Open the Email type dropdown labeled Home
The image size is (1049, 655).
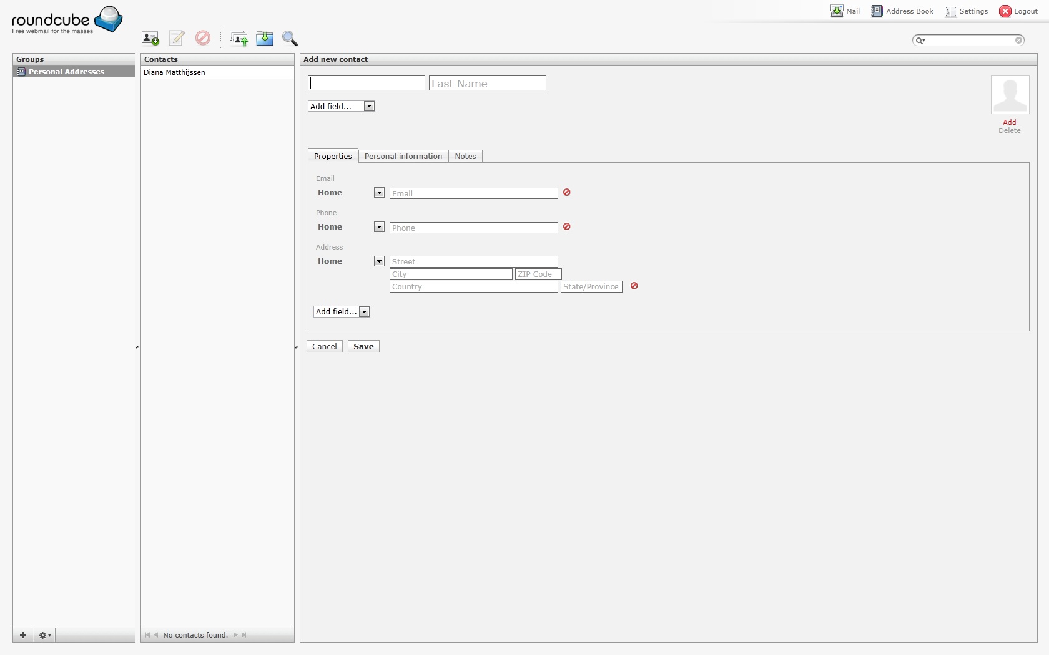tap(379, 193)
